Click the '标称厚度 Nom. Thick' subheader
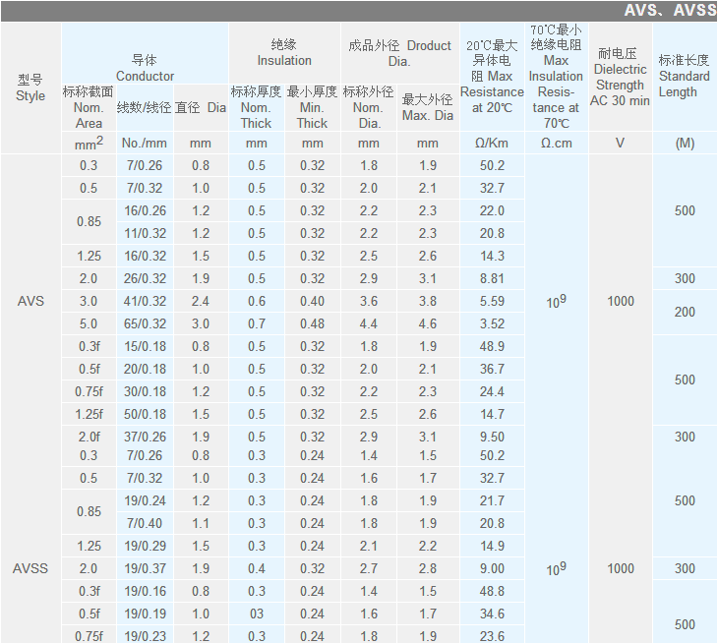Viewport: 718px width, 643px height. pyautogui.click(x=256, y=107)
